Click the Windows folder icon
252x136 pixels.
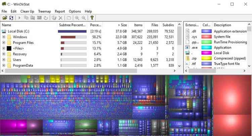[x=9, y=37]
